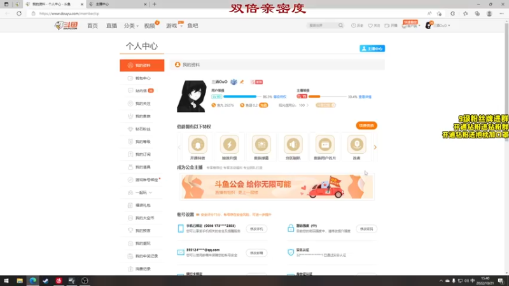The width and height of the screenshot is (509, 286).
Task: Open the 关注 heart icon in header
Action: (x=370, y=25)
